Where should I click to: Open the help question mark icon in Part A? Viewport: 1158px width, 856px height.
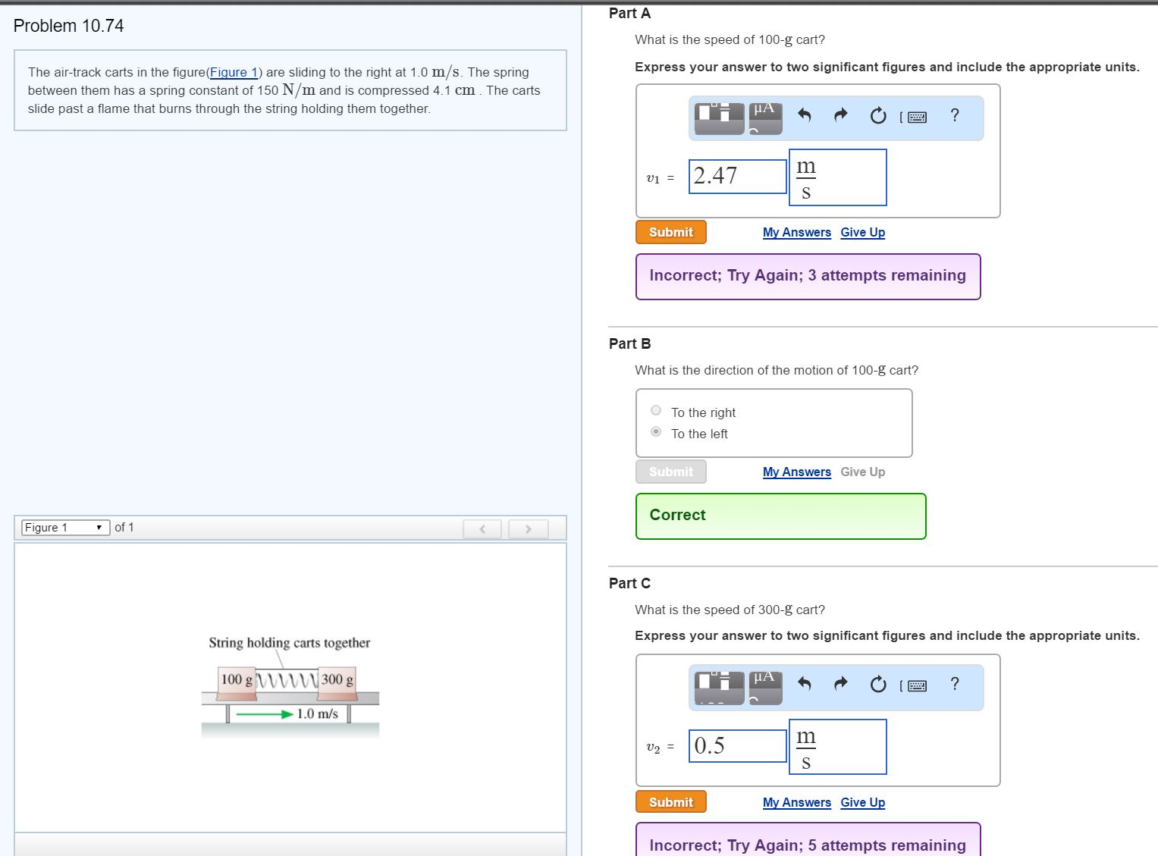953,115
